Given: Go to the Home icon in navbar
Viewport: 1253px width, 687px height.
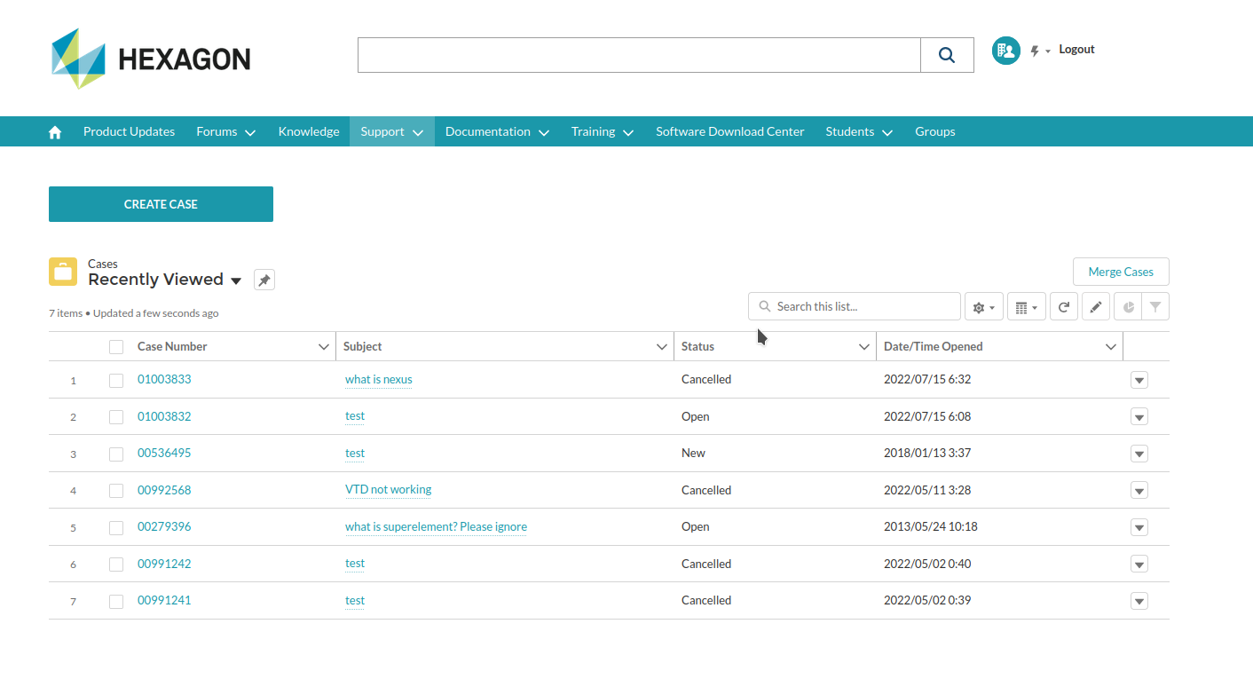Looking at the screenshot, I should (55, 131).
